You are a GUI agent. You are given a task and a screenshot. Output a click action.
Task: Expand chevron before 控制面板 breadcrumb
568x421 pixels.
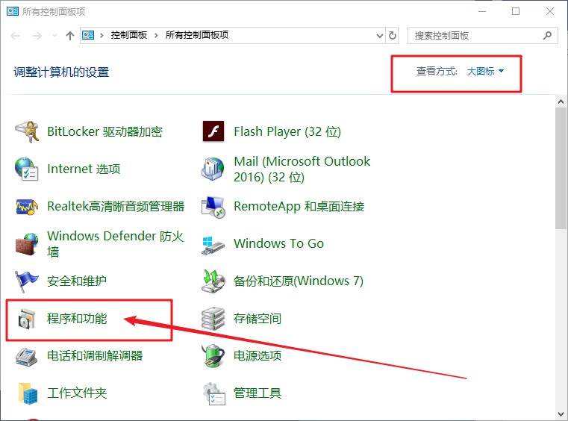[102, 35]
